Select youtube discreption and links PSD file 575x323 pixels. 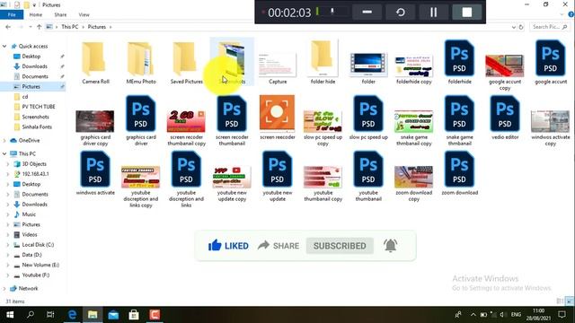(186, 170)
